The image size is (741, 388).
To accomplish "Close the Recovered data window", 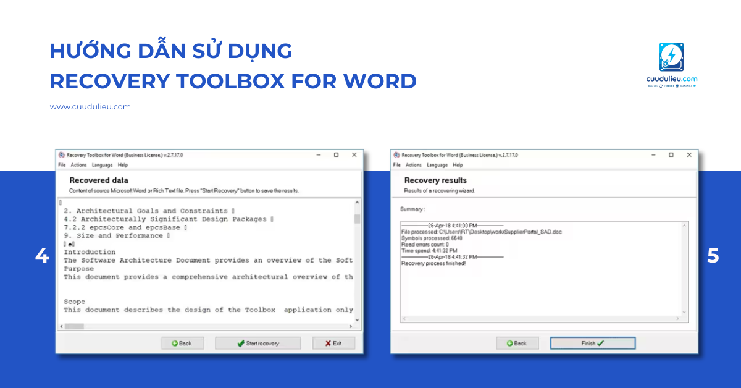I will point(354,154).
